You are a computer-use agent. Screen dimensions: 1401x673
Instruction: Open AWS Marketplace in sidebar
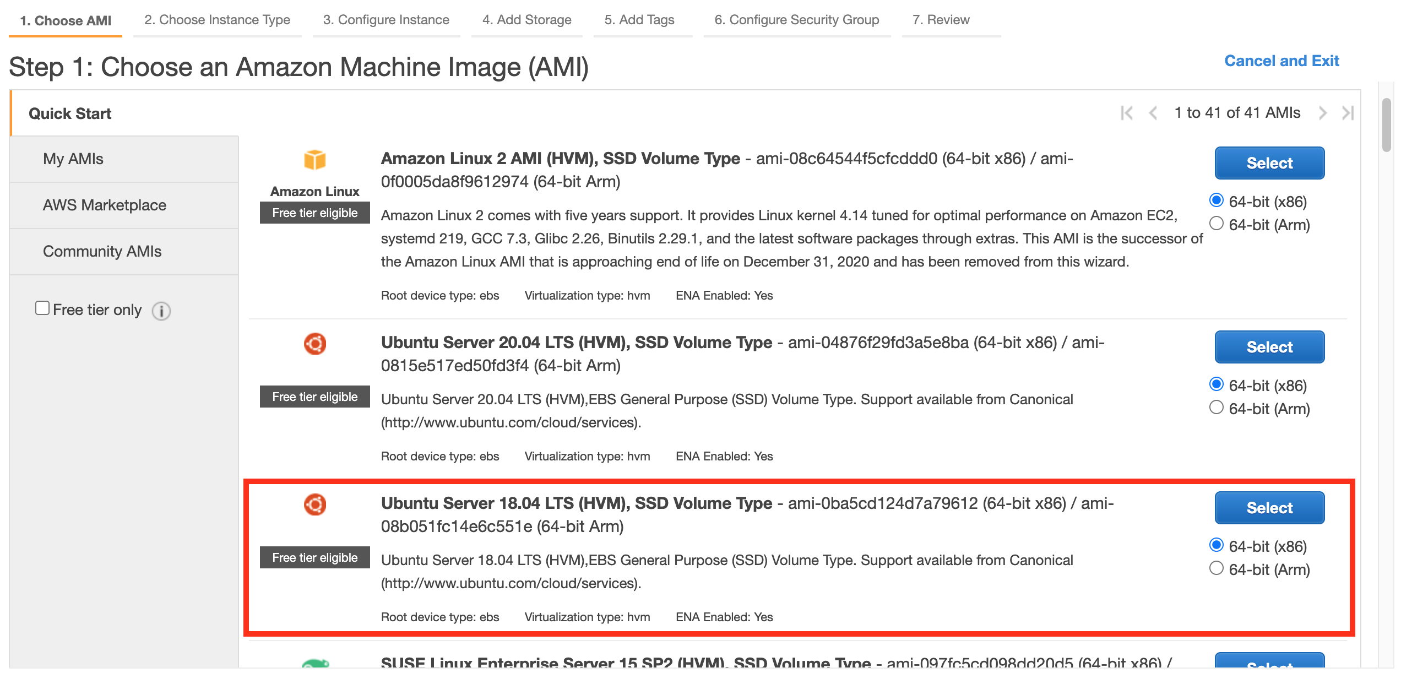pos(105,205)
